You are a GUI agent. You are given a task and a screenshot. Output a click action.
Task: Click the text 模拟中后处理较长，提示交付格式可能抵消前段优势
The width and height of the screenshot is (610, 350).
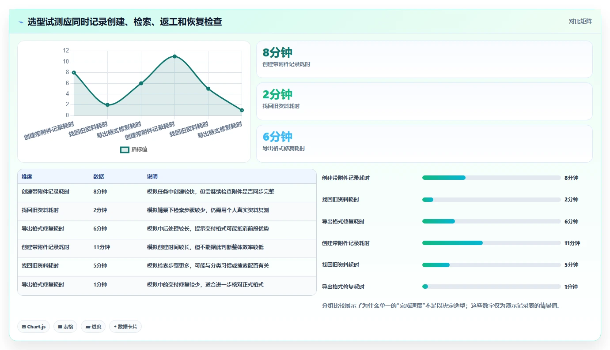click(x=208, y=229)
